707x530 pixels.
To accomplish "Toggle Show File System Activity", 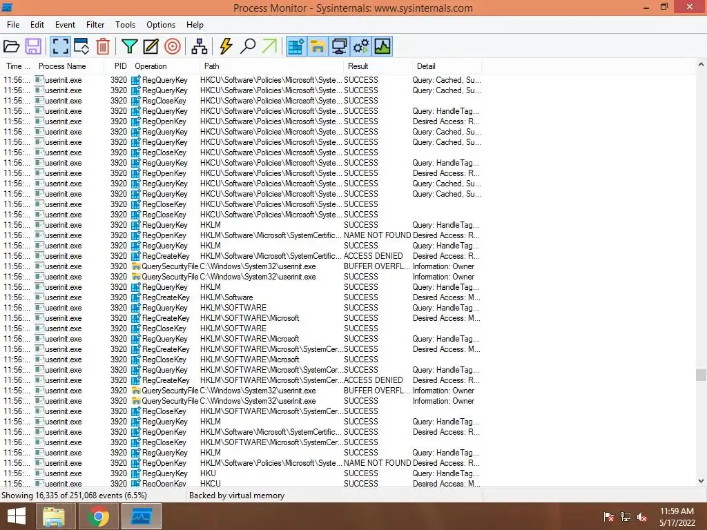I will (x=318, y=46).
